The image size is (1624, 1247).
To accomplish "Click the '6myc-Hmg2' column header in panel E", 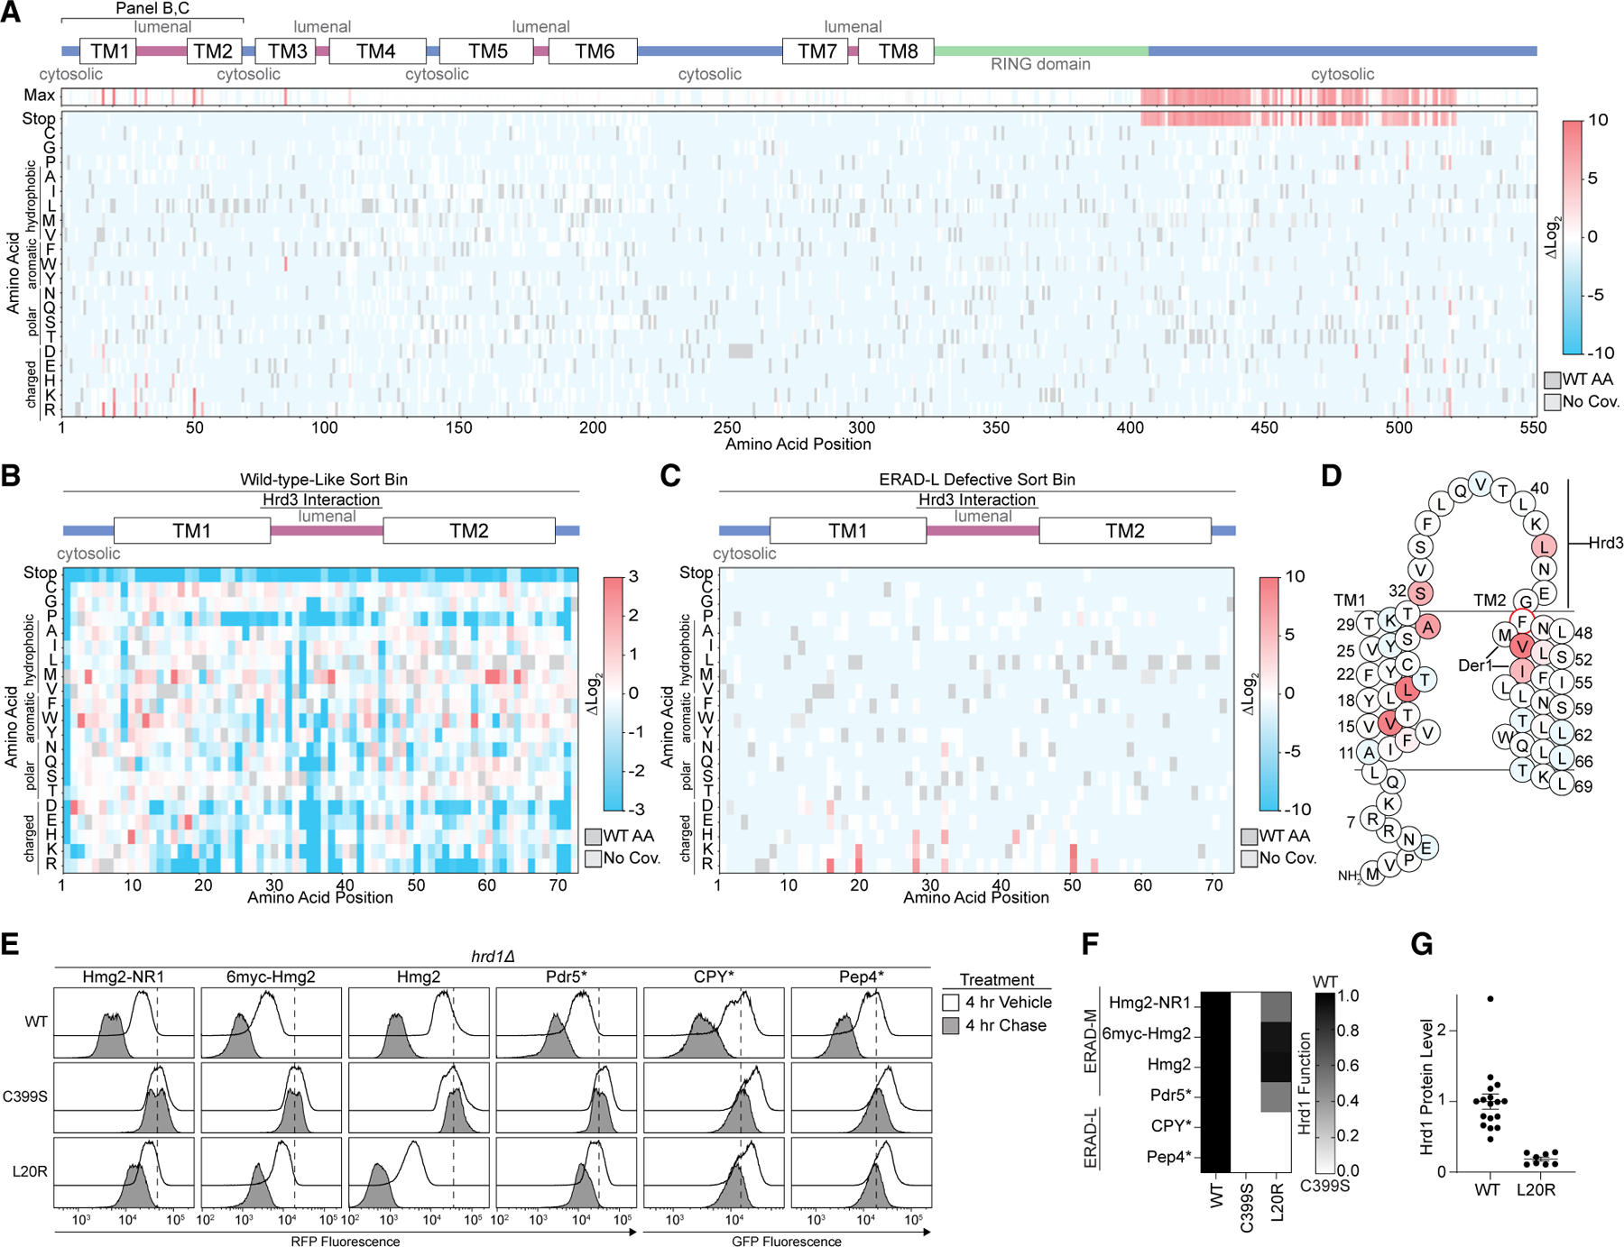I will point(271,977).
